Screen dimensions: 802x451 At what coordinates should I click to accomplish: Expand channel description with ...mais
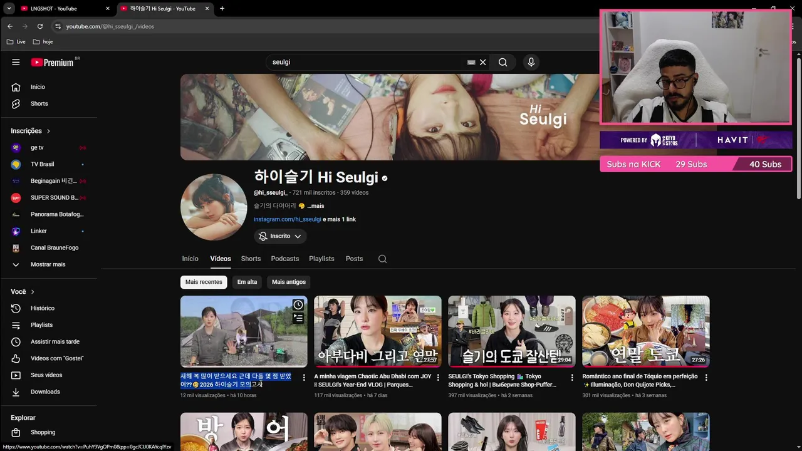[x=315, y=206]
